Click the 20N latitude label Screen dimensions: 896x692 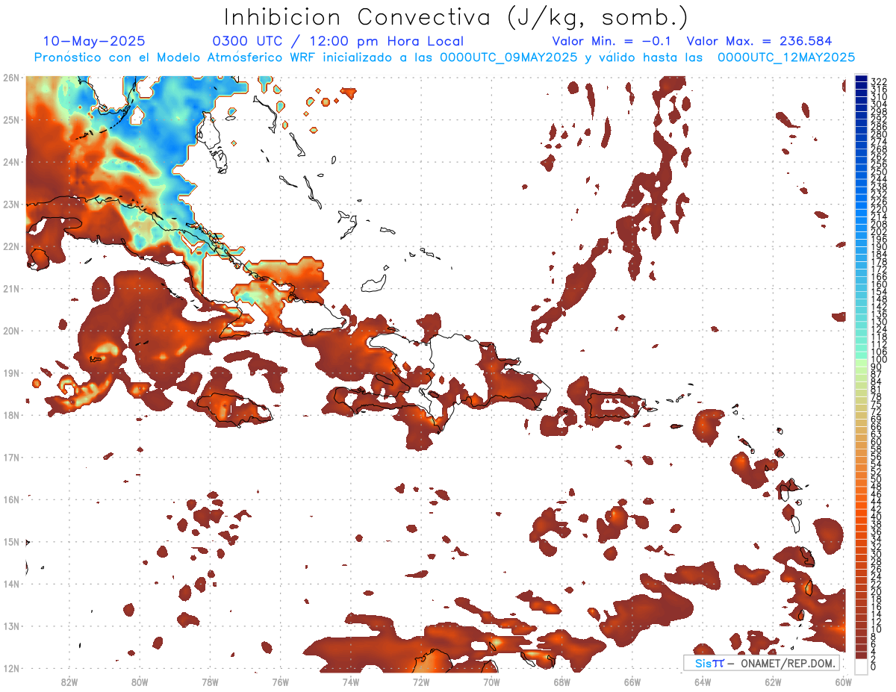[x=10, y=330]
